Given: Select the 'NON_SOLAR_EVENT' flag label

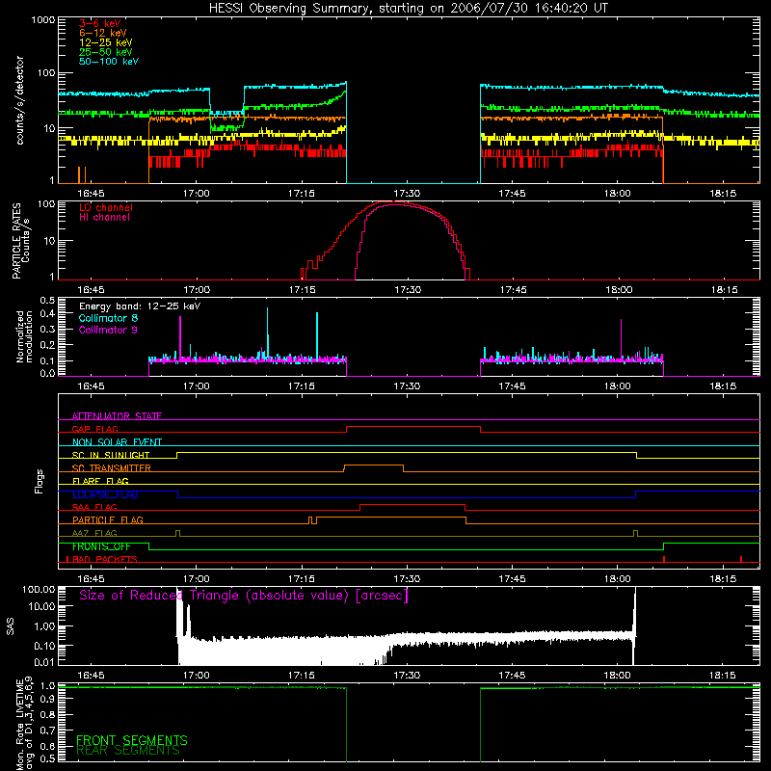Looking at the screenshot, I should pos(117,442).
